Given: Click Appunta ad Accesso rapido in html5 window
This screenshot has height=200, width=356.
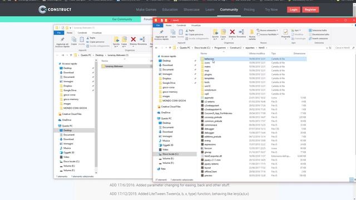Looking at the screenshot, I should pos(161,34).
